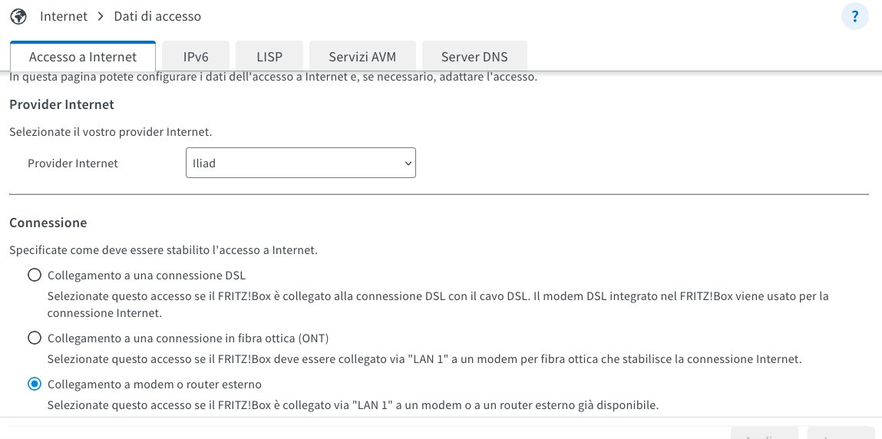
Task: Click the 'Collegamento a modem o router esterno' label
Action: pos(154,384)
